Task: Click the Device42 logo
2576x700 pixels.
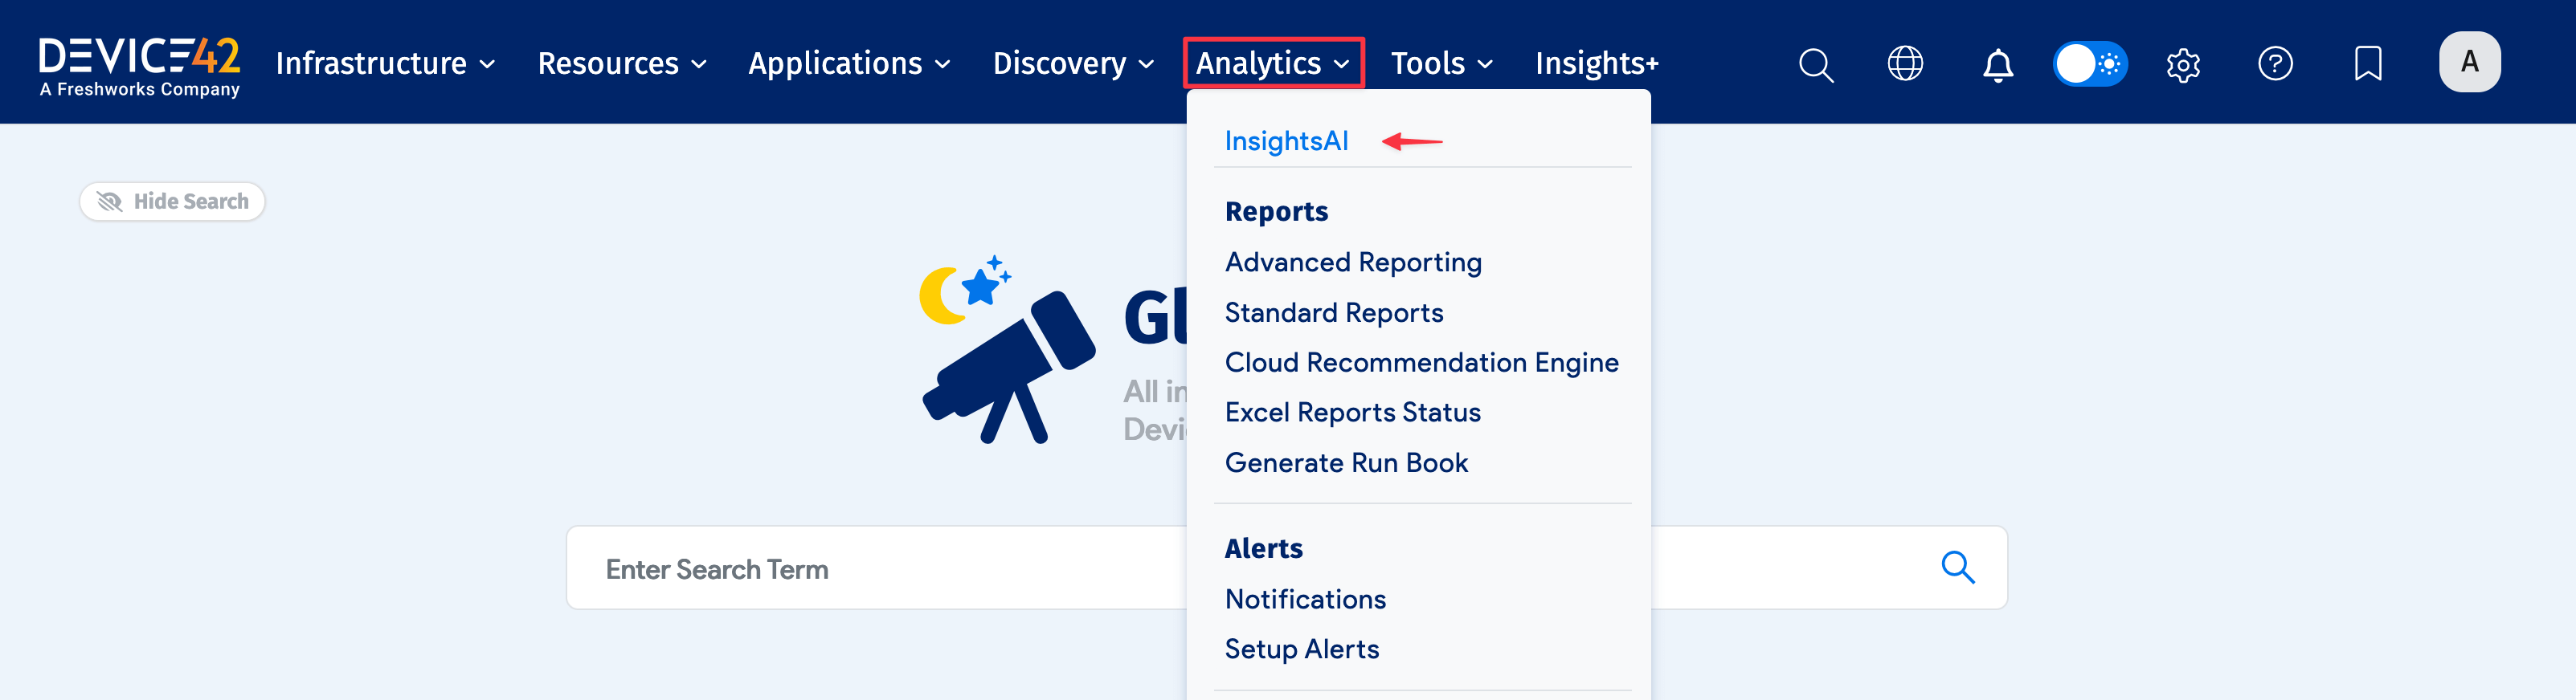Action: coord(139,65)
